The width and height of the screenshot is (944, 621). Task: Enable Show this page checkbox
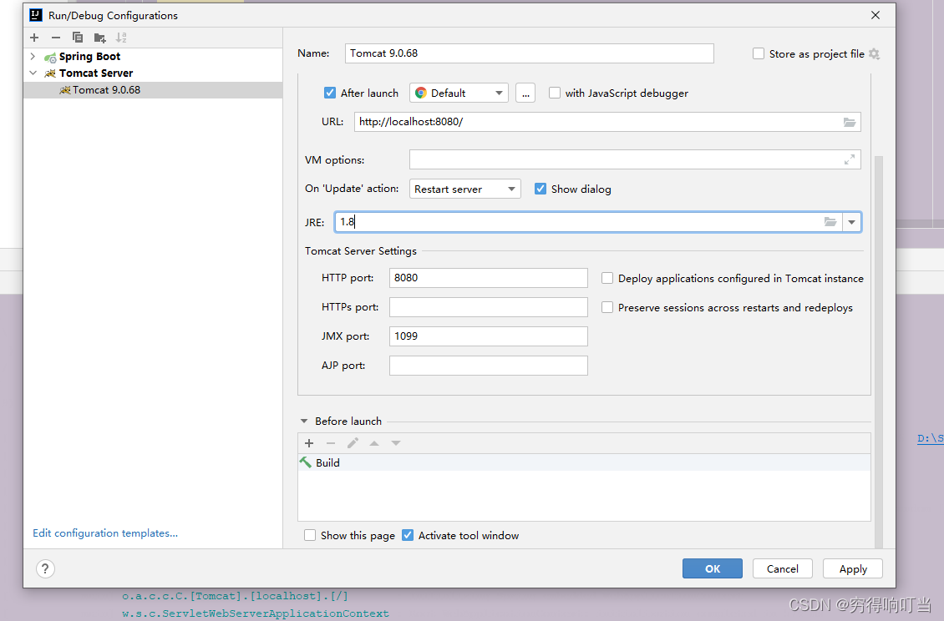[x=310, y=536]
